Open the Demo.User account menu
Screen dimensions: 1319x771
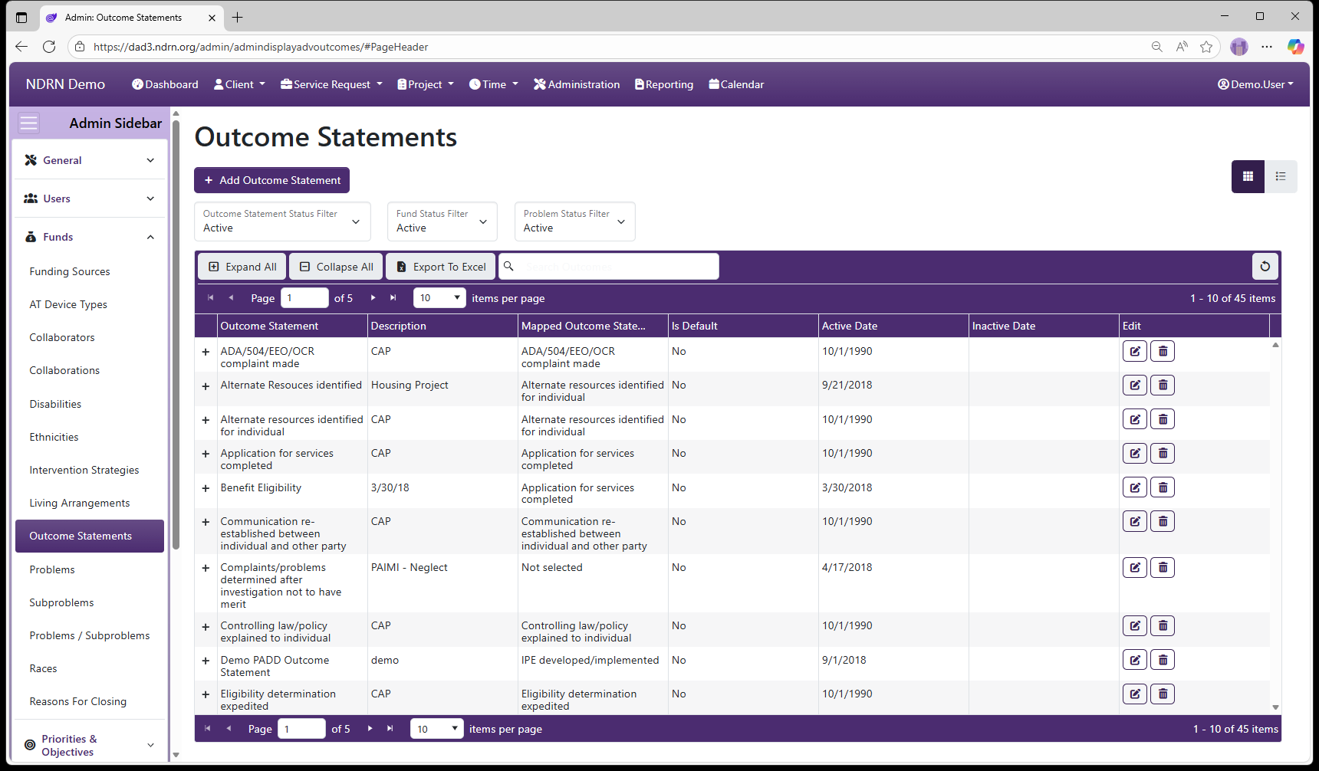click(x=1255, y=84)
